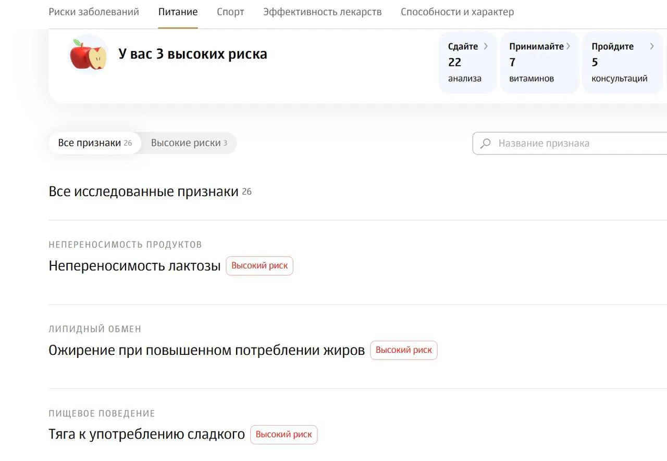667x461 pixels.
Task: Click the apple nutrition icon
Action: coord(88,54)
